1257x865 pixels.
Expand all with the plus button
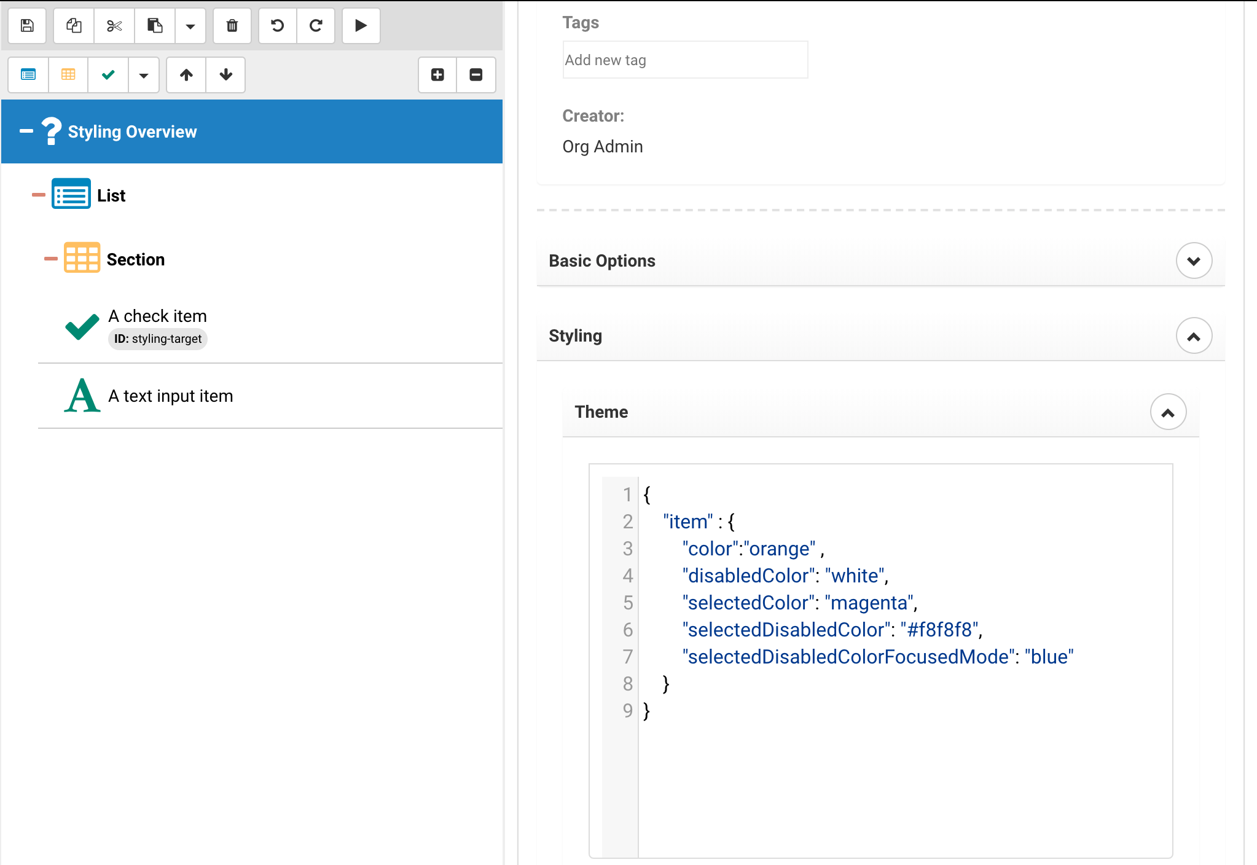(437, 75)
